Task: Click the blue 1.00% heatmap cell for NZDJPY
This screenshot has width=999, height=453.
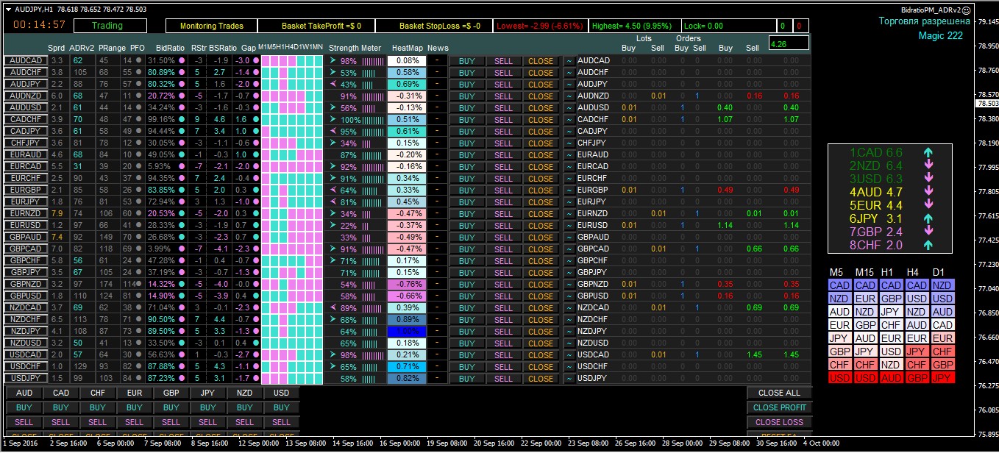Action: coord(408,331)
